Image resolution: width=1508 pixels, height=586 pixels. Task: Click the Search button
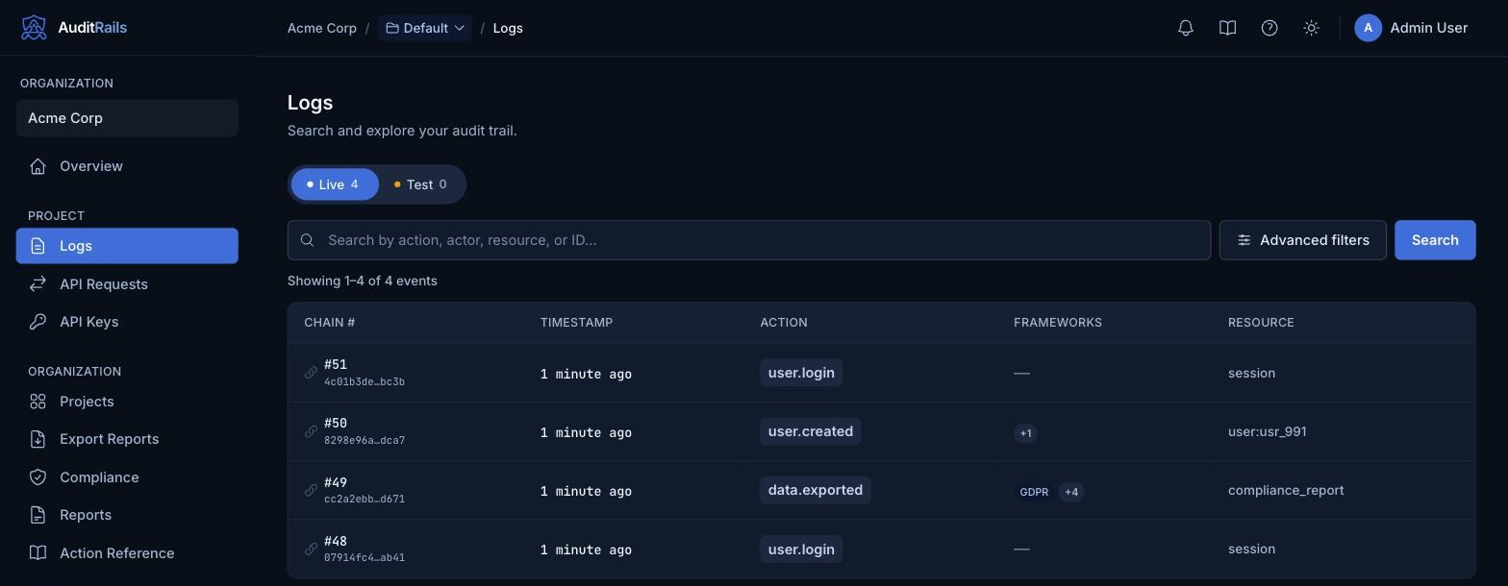1435,240
